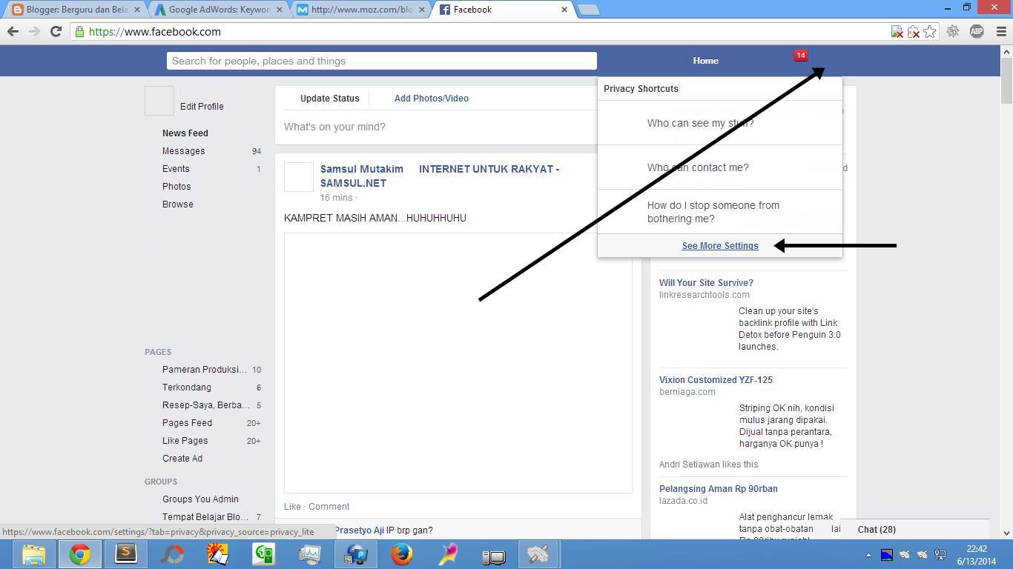This screenshot has height=569, width=1013.
Task: Close the Google AdWords tab
Action: point(280,10)
